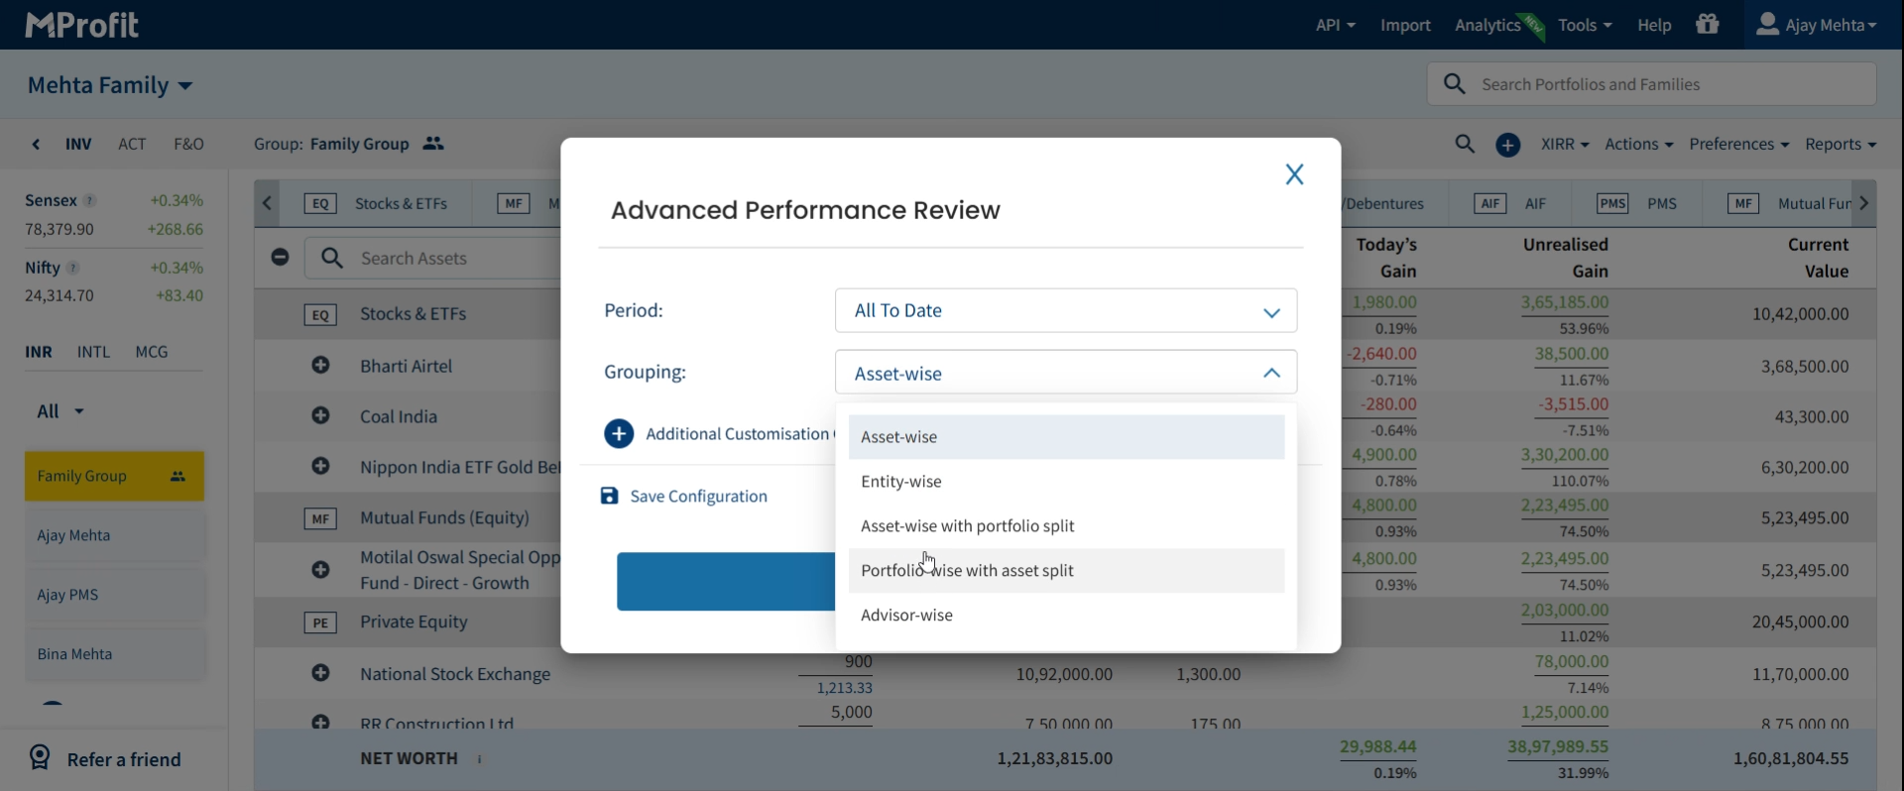Click the Save Configuration disk icon
This screenshot has width=1904, height=791.
(609, 496)
